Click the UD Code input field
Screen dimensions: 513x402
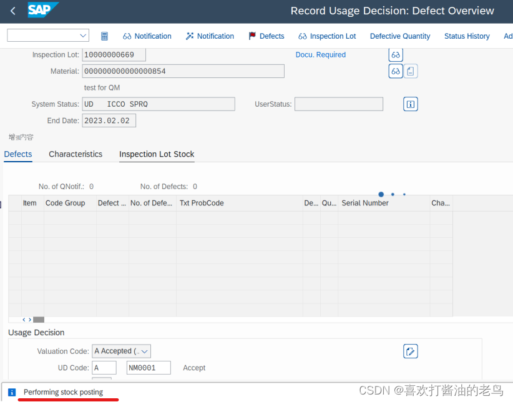coord(104,368)
